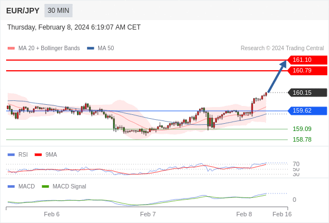Click the MA 50 legend label
This screenshot has height=223, width=329.
point(106,49)
